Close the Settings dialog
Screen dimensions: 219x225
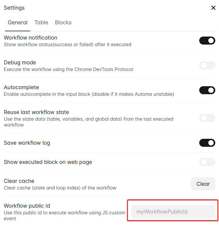[x=213, y=8]
